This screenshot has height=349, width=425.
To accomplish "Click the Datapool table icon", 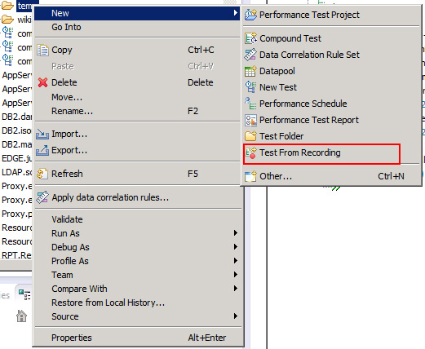I will [250, 71].
